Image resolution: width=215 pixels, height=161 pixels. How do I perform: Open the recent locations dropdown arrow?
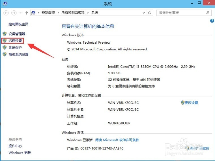coord(20,13)
